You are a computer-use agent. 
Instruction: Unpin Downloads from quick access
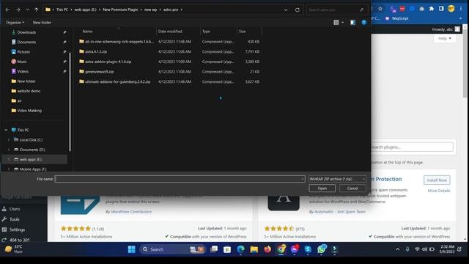point(64,32)
